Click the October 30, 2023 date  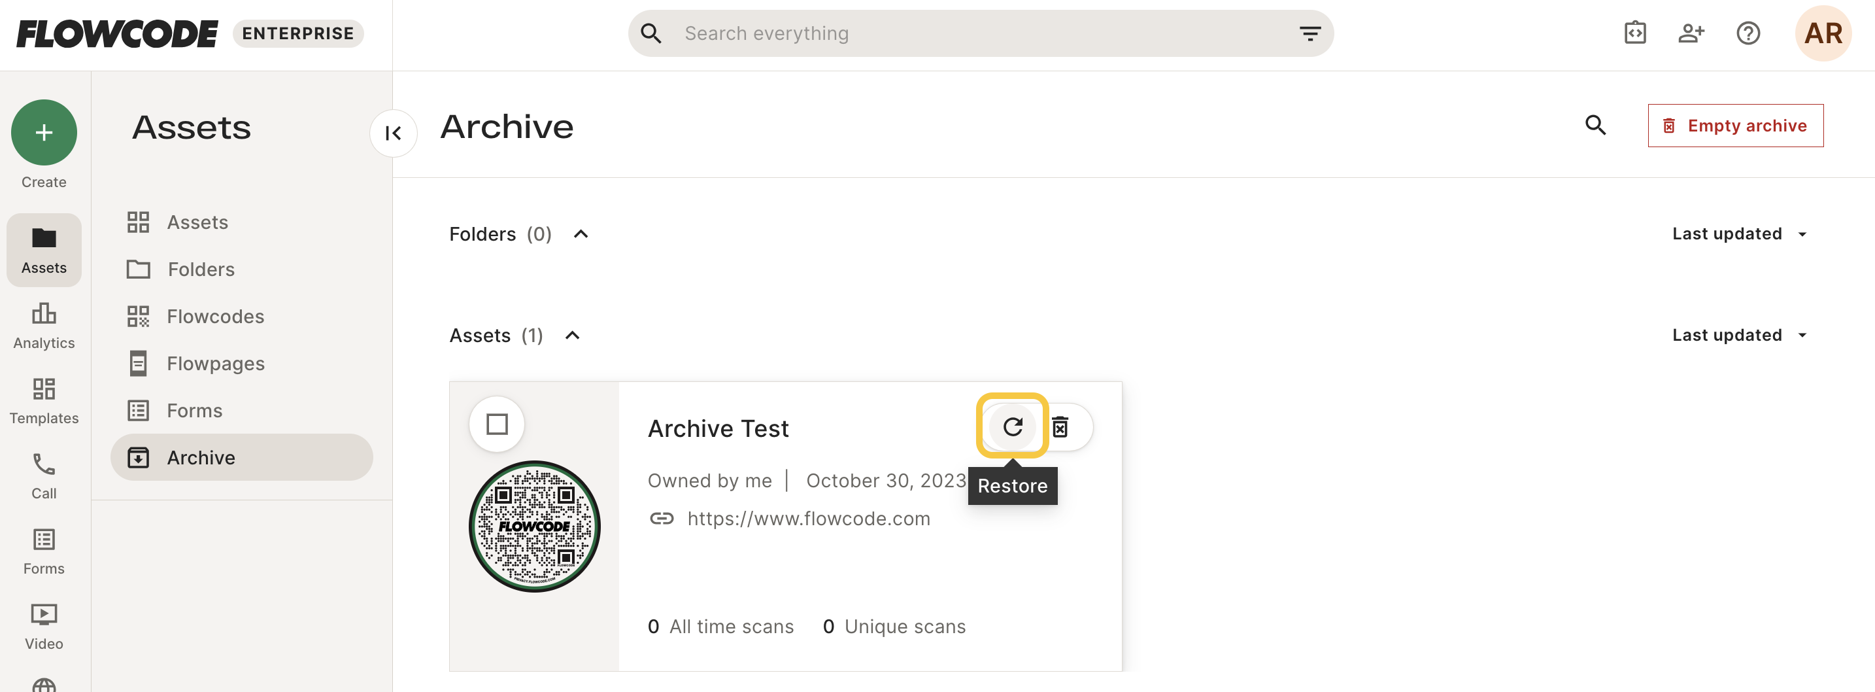click(886, 481)
